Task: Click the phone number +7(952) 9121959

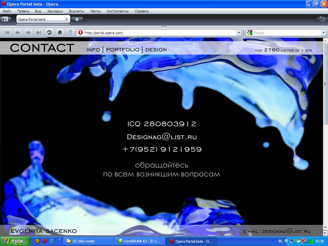Action: pyautogui.click(x=162, y=149)
